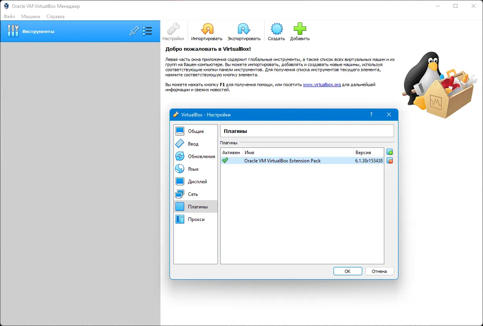Viewport: 483px width, 326px height.
Task: Select the Общие settings category
Action: click(195, 131)
